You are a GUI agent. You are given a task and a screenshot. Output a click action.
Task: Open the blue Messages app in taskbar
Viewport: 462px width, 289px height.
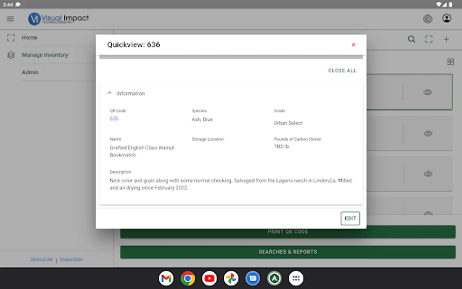coord(253,278)
